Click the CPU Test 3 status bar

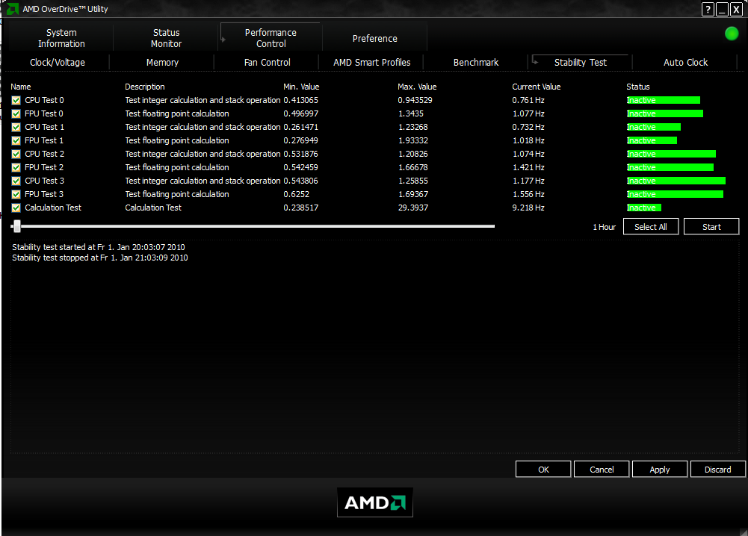click(x=676, y=181)
